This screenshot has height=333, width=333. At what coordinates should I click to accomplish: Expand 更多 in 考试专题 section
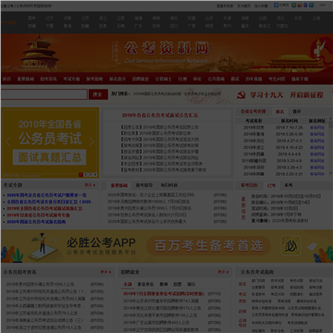point(90,185)
